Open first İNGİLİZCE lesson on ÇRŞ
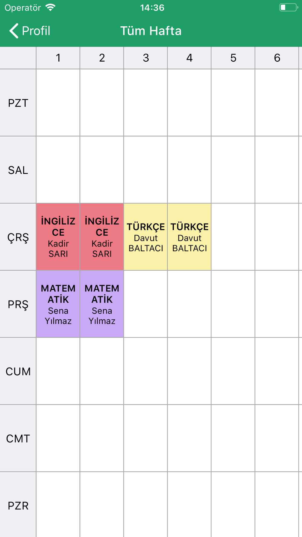The height and width of the screenshot is (537, 302). pos(58,237)
